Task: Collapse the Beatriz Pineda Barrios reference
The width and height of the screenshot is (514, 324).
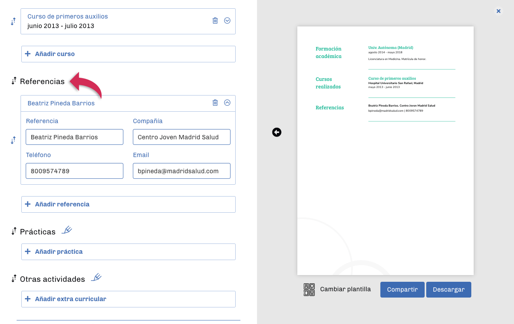Action: (x=227, y=103)
